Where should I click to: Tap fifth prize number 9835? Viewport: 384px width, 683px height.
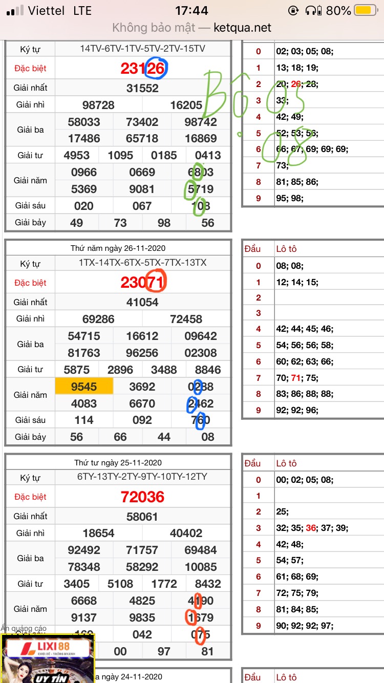pyautogui.click(x=142, y=617)
